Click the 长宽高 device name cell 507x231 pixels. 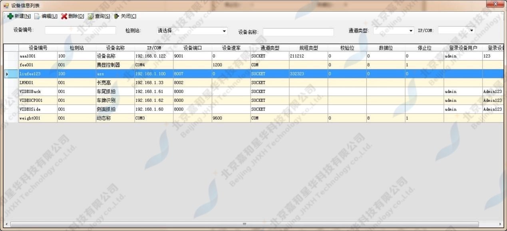[x=115, y=83]
